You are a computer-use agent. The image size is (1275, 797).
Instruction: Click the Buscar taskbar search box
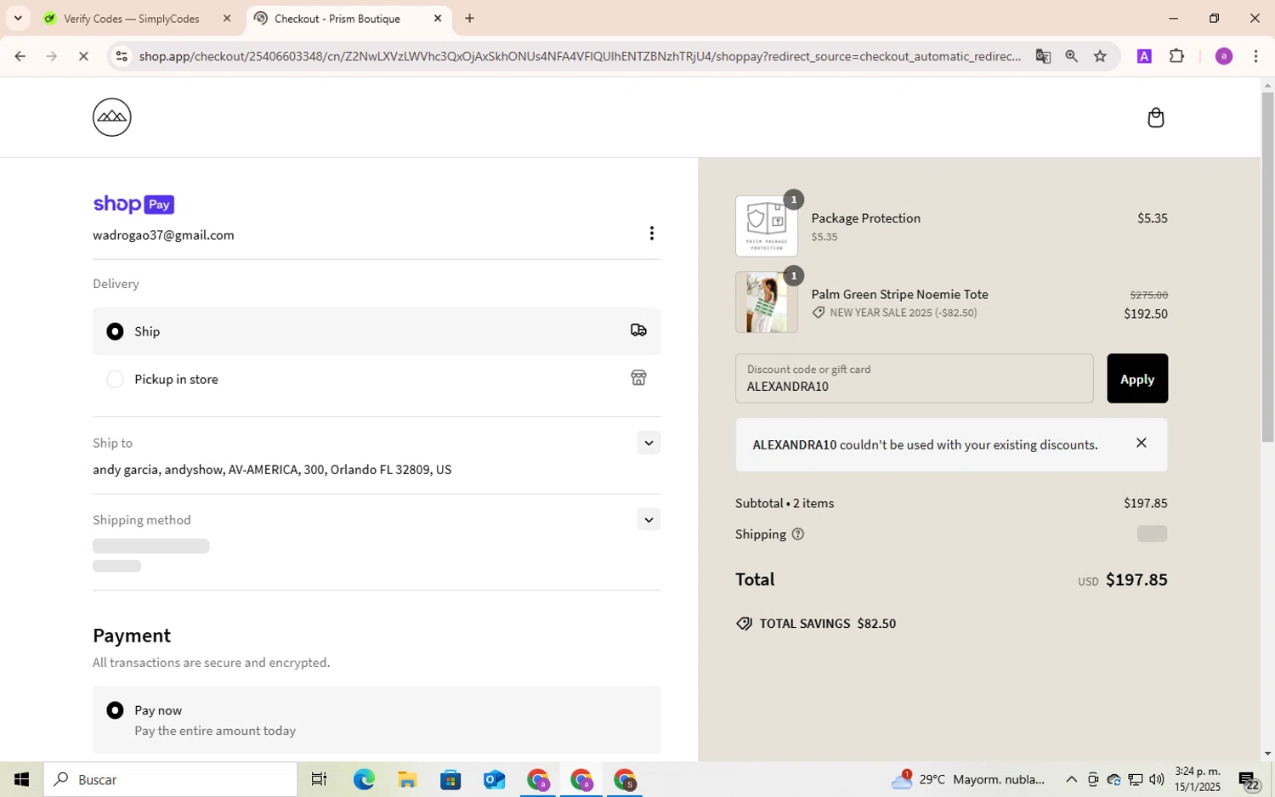171,779
